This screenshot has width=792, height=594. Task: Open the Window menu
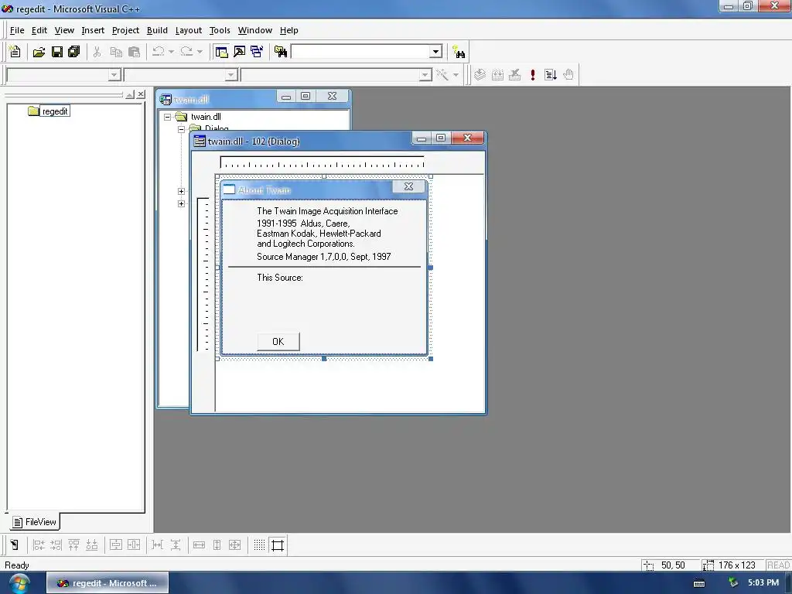tap(255, 30)
